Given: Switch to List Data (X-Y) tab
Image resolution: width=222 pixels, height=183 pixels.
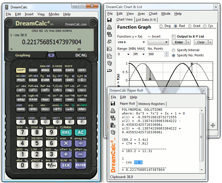Looking at the screenshot, I should (146, 20).
